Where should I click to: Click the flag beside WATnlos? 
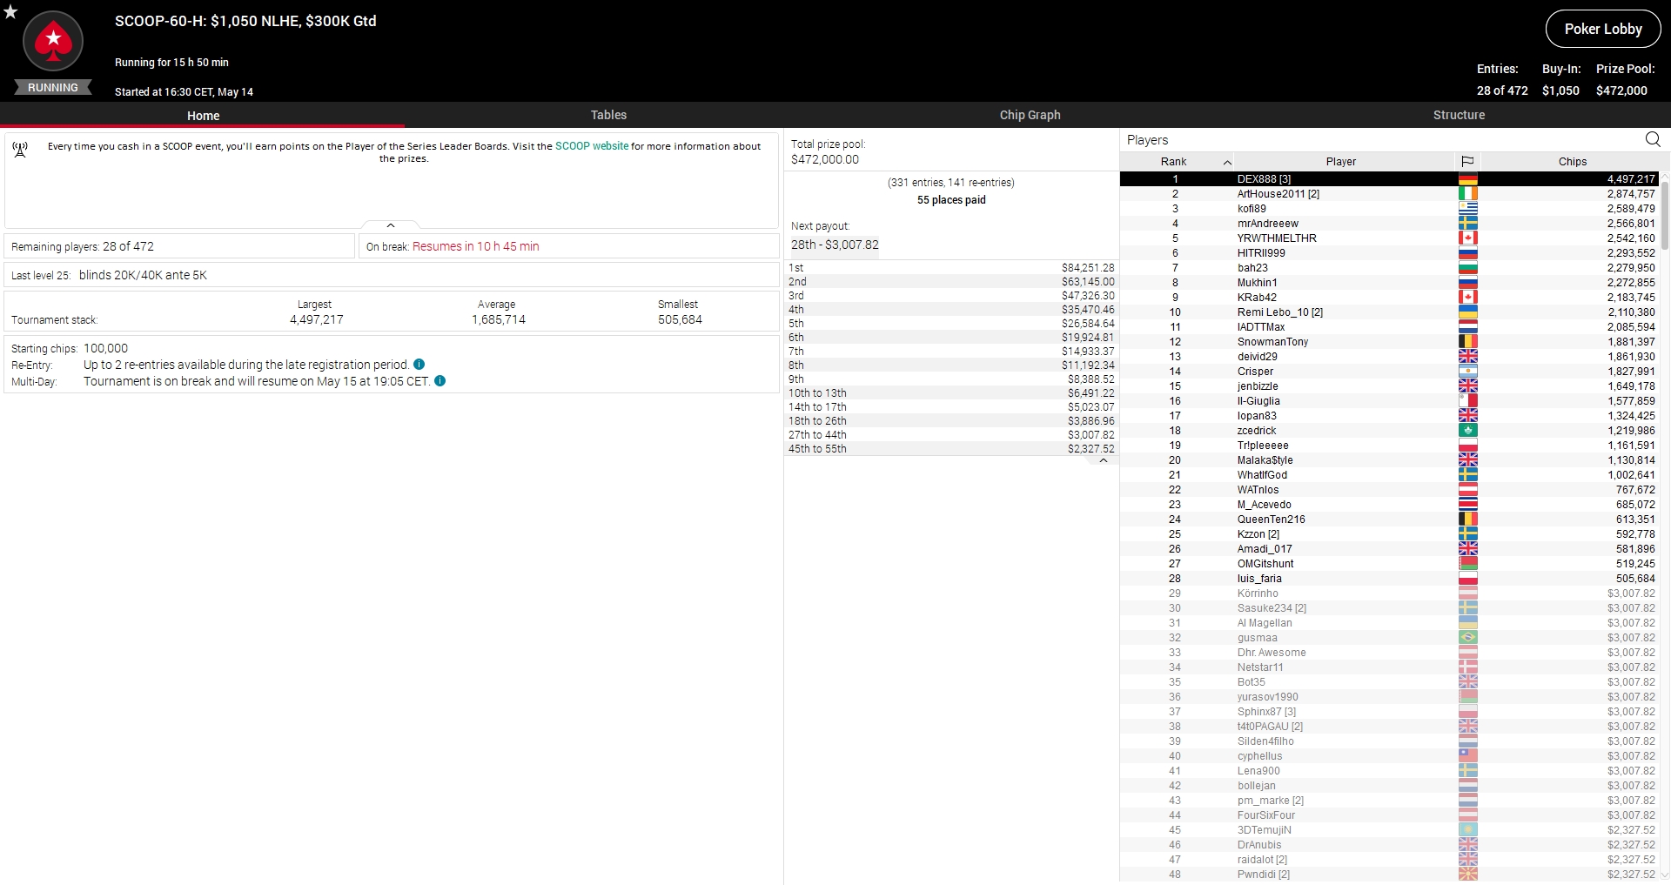(x=1468, y=490)
